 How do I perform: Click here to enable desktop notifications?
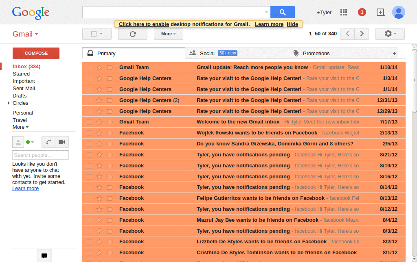click(x=144, y=24)
